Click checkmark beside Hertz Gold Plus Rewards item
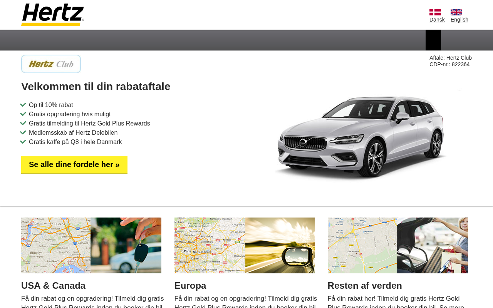The image size is (493, 308). [23, 123]
